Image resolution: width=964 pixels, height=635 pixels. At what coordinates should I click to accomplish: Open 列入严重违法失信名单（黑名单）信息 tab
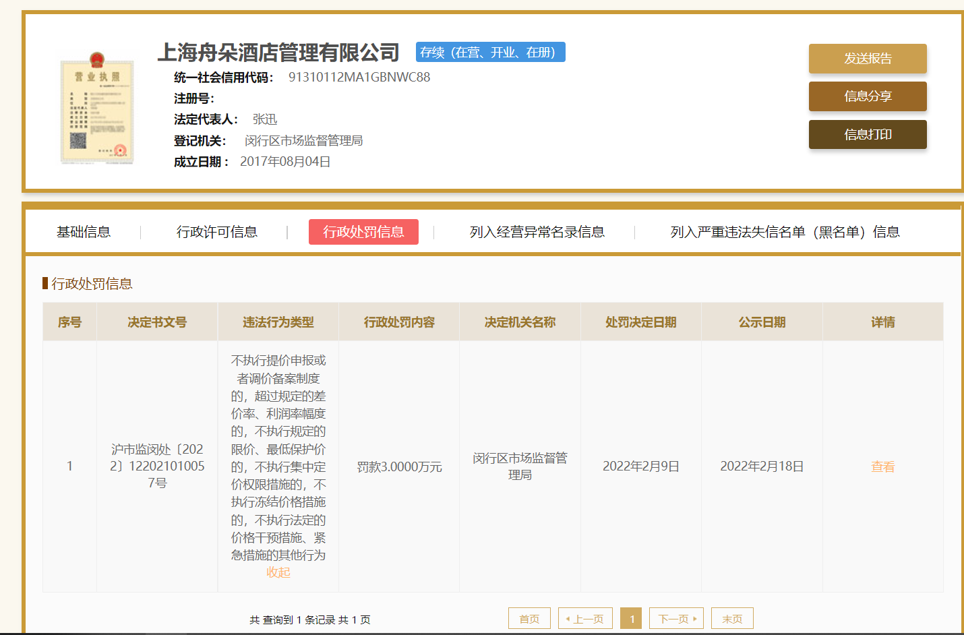785,232
